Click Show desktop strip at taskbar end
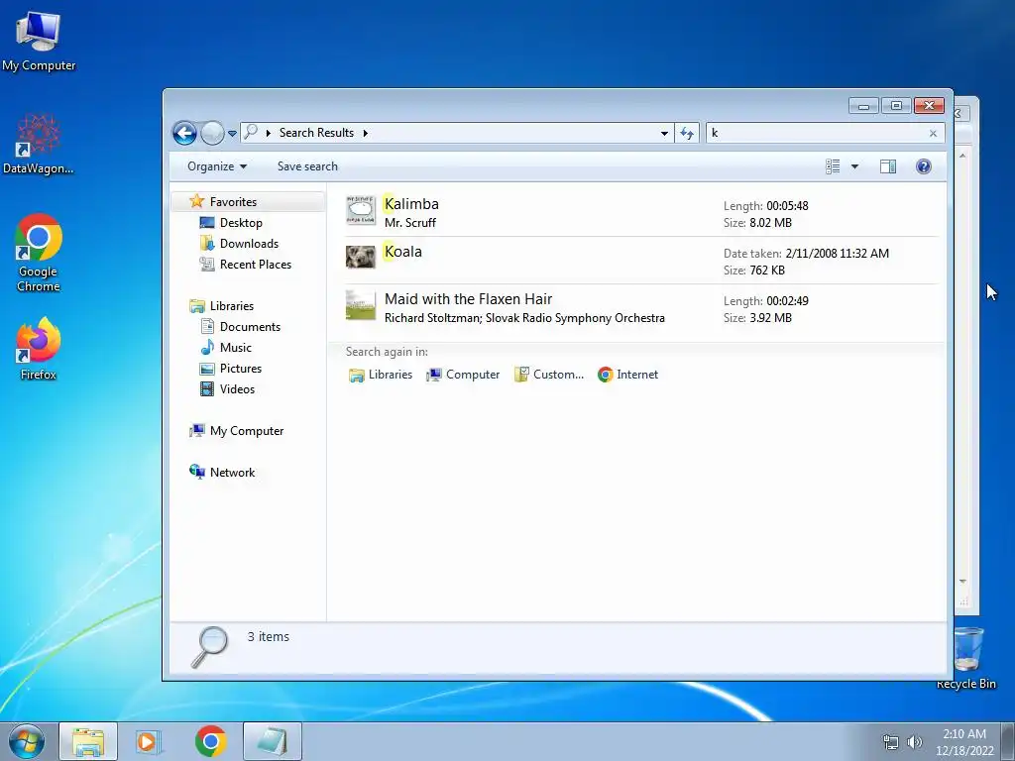This screenshot has width=1015, height=761. pos(1008,742)
